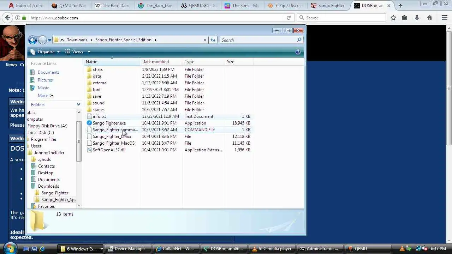Click the browser Search box
Viewport: 452px width, 254px height.
[341, 18]
